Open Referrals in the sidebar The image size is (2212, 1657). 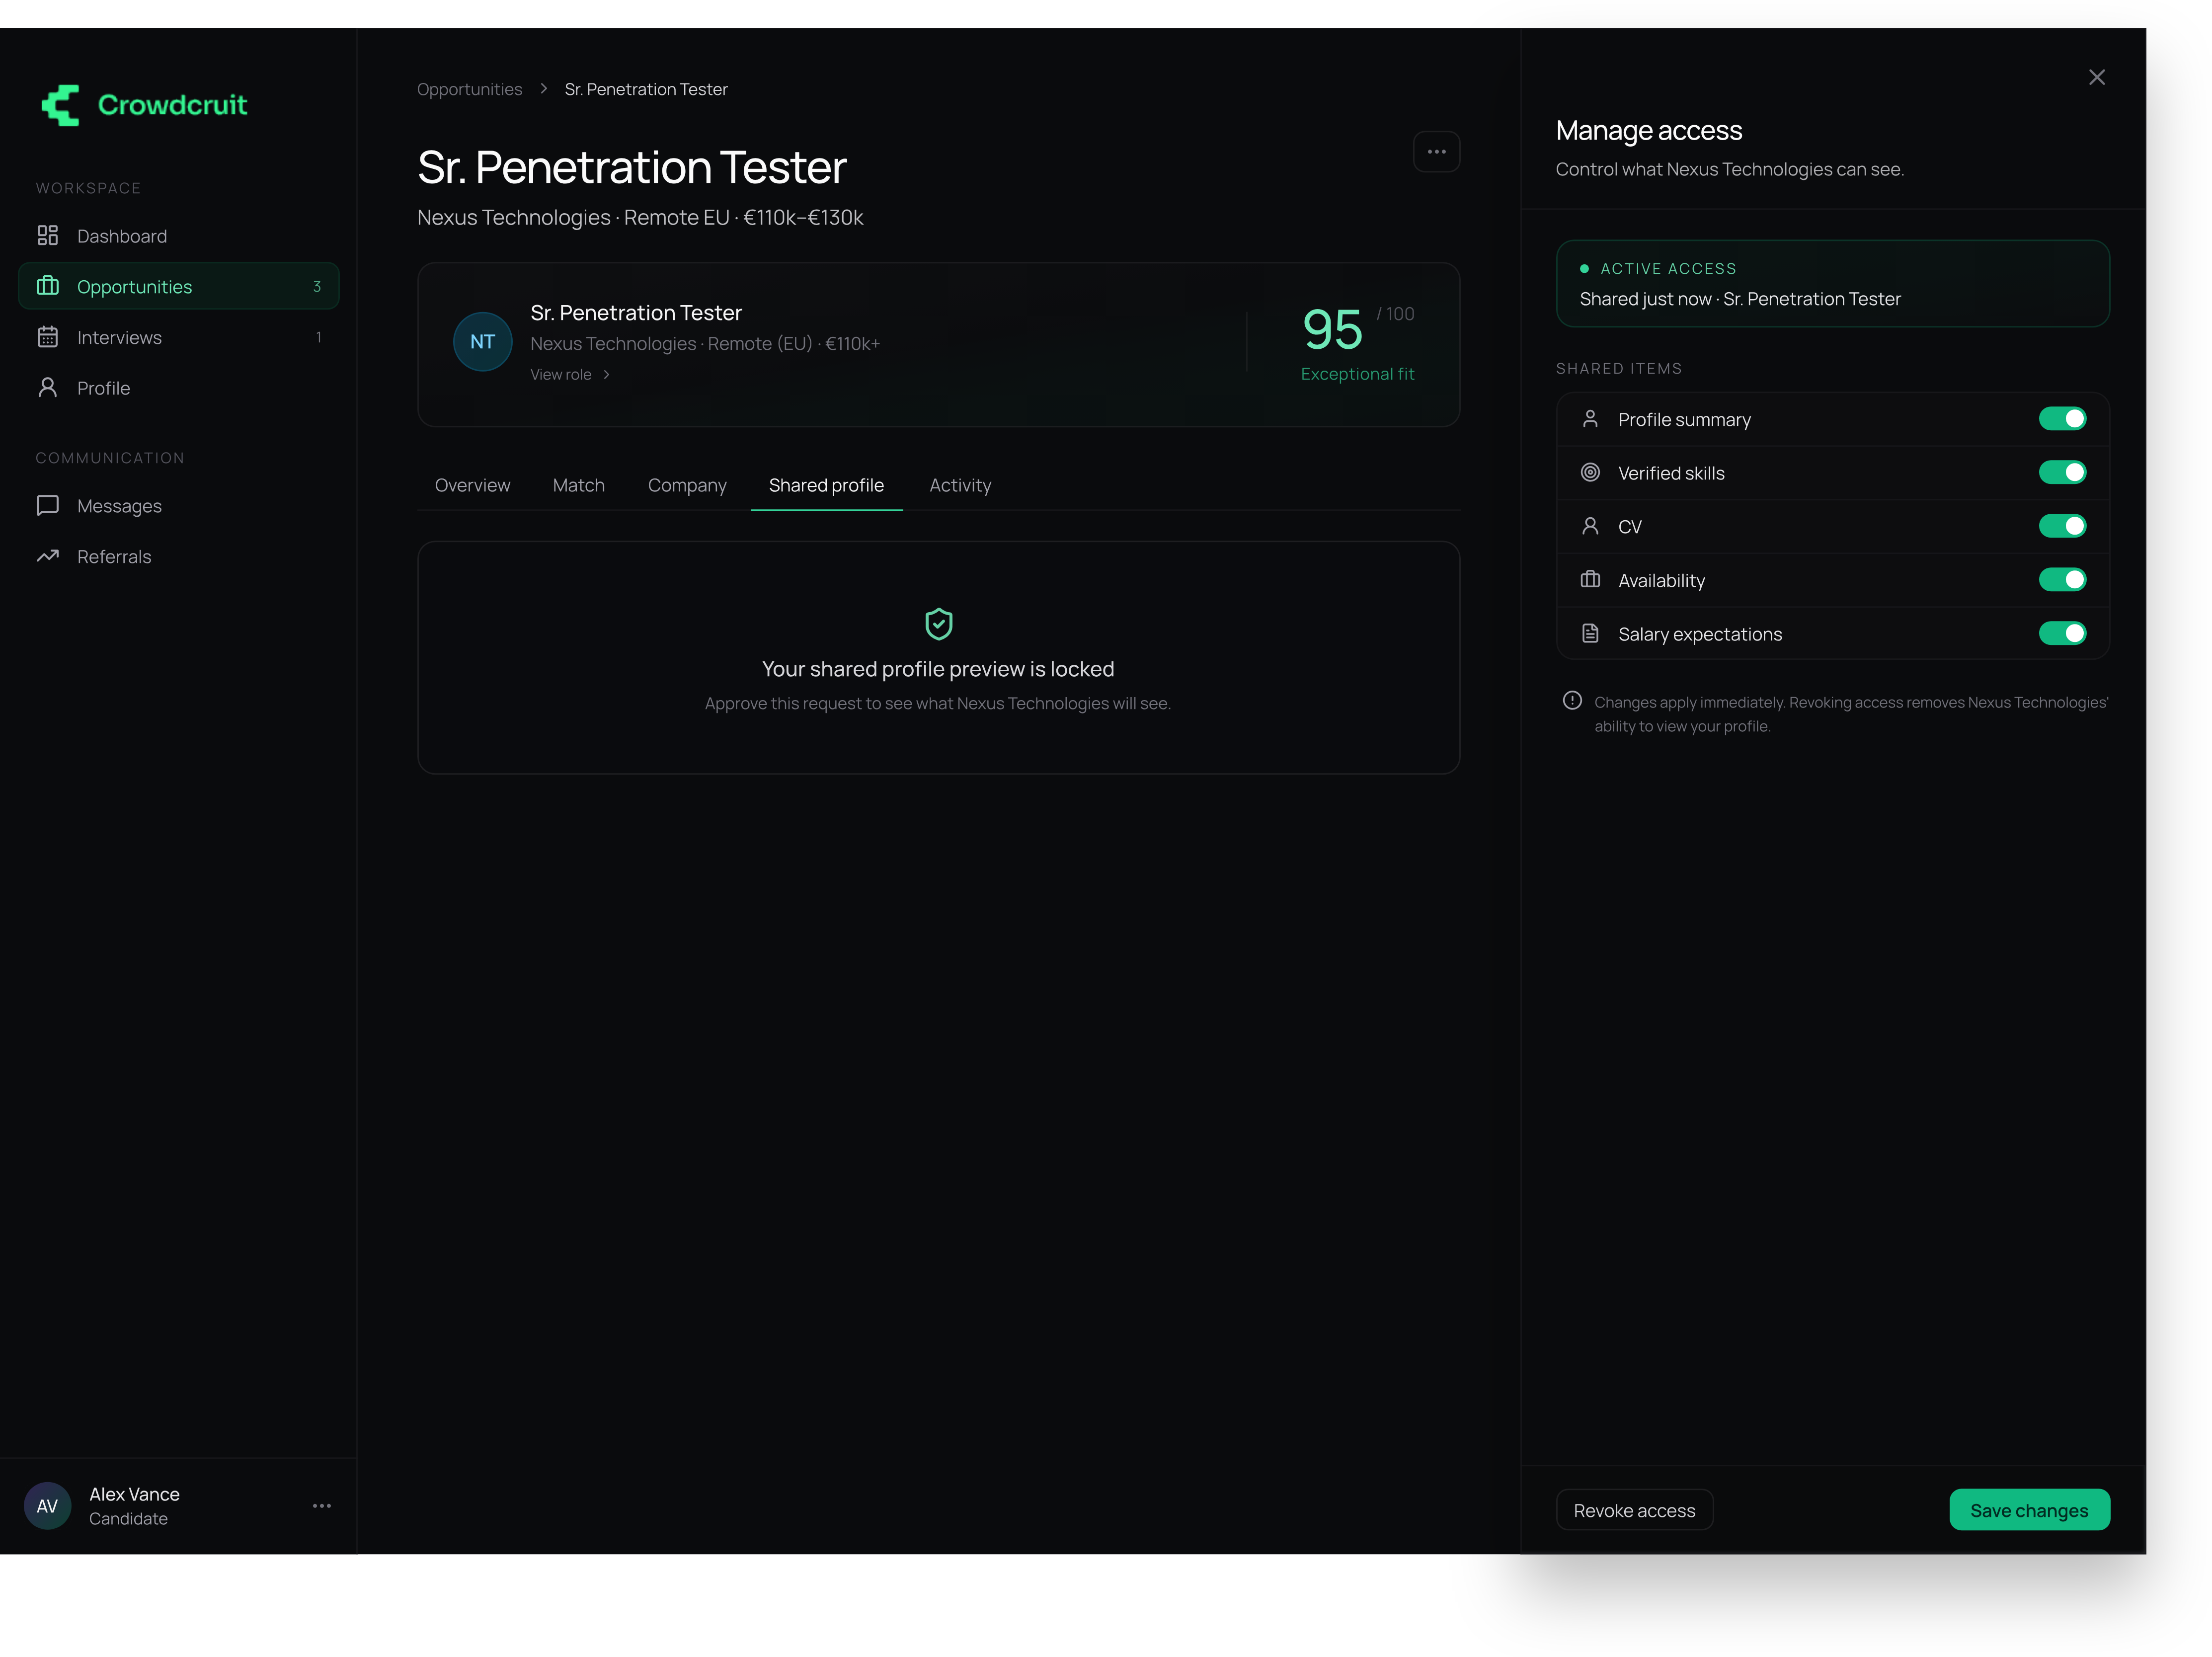point(178,556)
